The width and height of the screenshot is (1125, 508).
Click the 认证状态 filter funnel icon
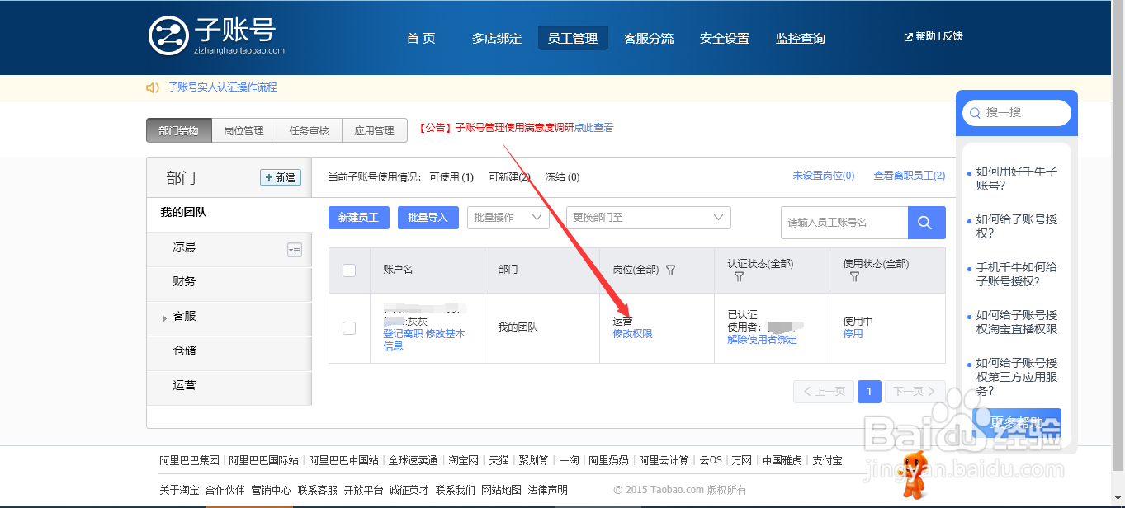(739, 277)
